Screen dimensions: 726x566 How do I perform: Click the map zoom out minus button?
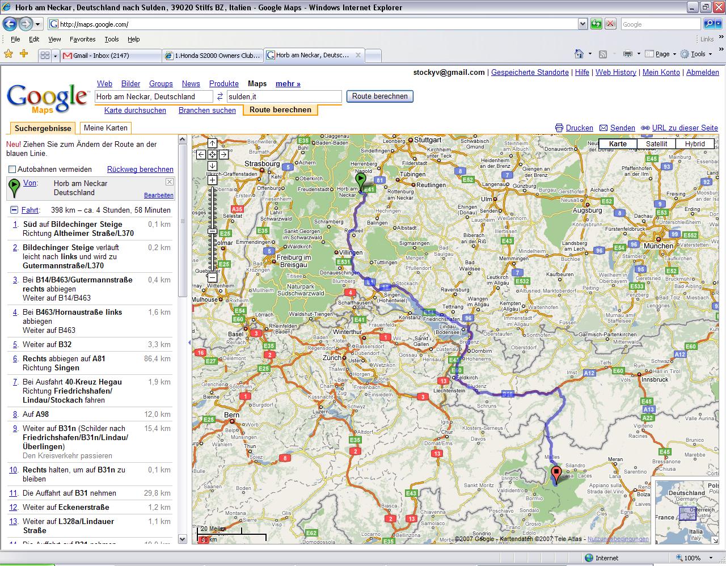pyautogui.click(x=212, y=277)
